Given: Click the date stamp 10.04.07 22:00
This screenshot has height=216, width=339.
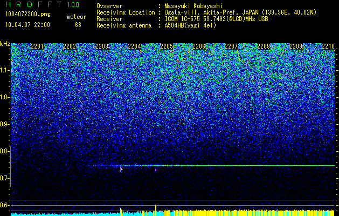Looking at the screenshot, I should [x=27, y=25].
